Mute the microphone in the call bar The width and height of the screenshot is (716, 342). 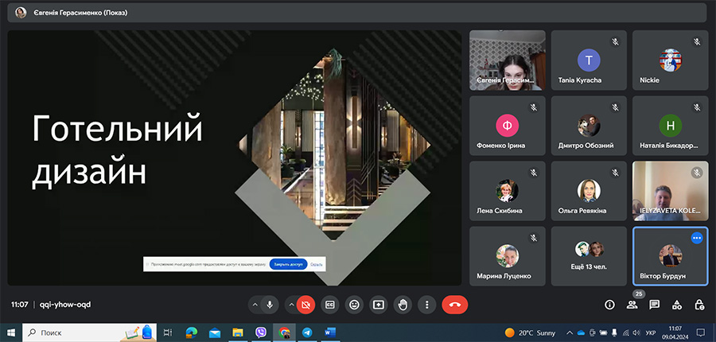[270, 305]
